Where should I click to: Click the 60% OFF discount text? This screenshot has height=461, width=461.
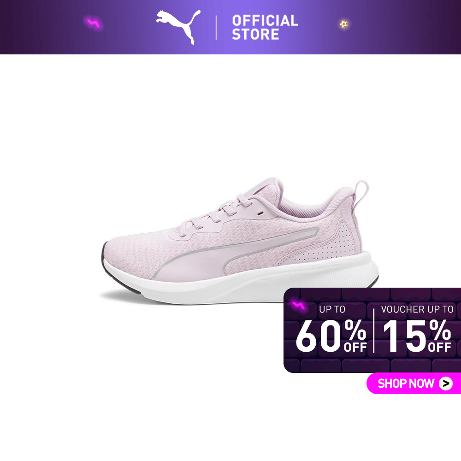click(331, 336)
